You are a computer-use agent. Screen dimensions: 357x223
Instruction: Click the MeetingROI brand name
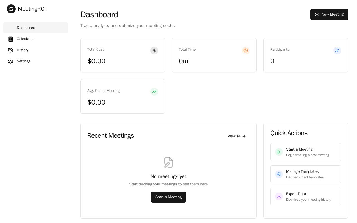32,9
